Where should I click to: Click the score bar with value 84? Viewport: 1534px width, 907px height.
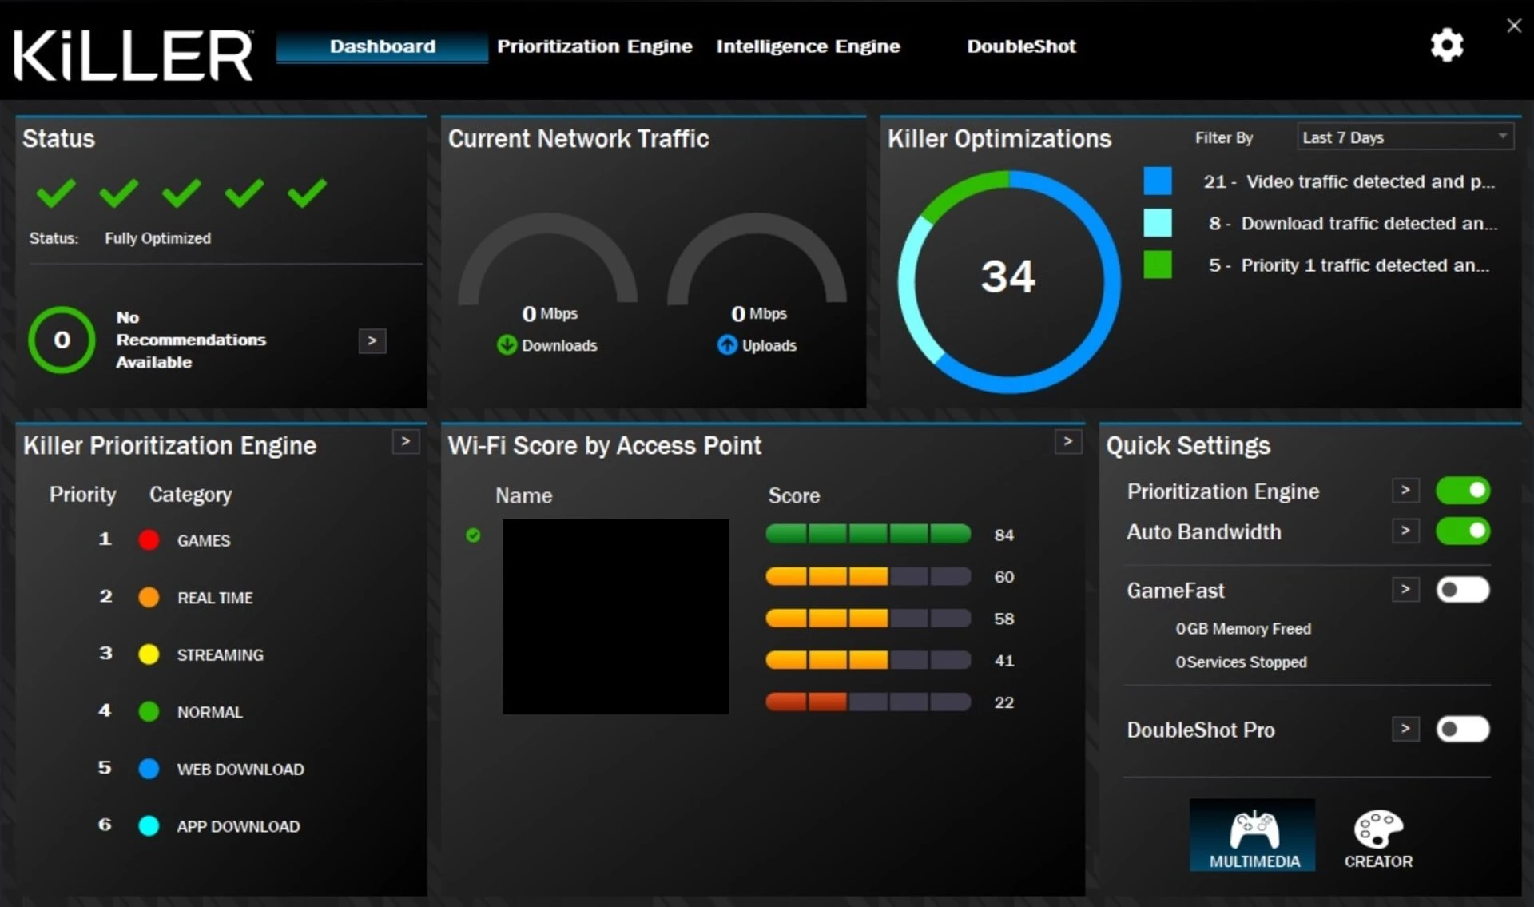coord(868,535)
